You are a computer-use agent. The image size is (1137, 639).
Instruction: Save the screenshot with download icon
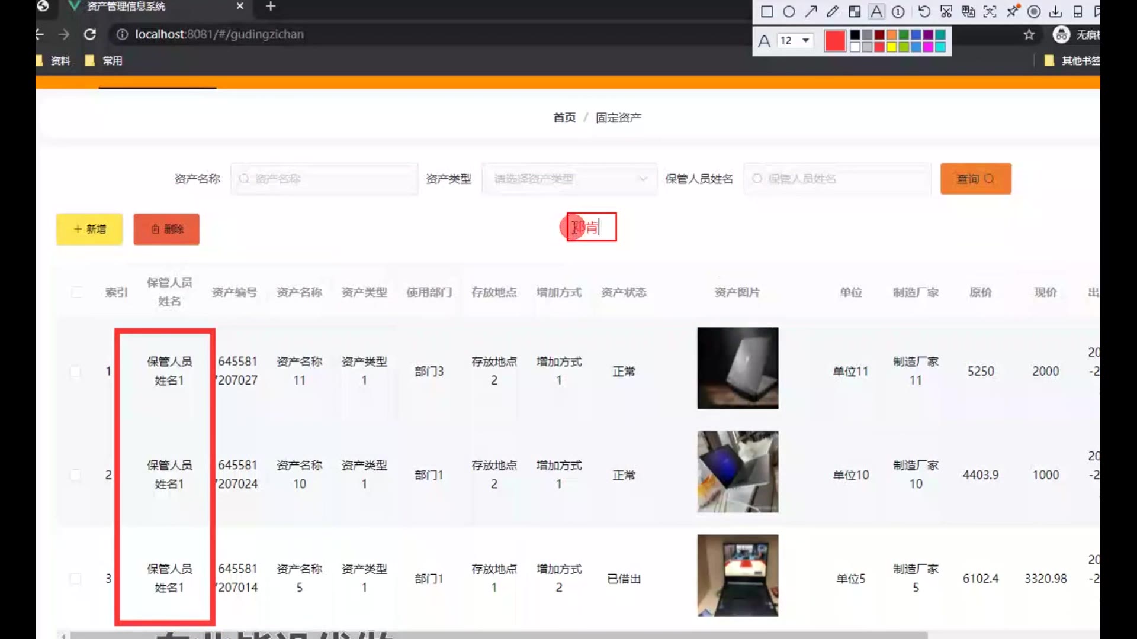1055,11
